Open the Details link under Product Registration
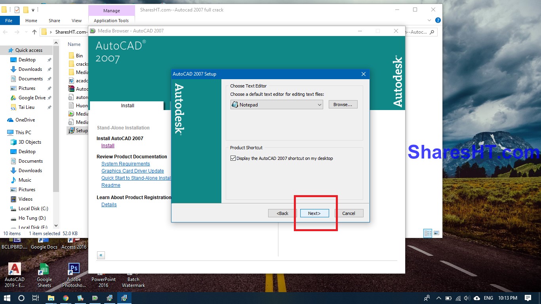Viewport: 541px width, 304px height. tap(109, 205)
